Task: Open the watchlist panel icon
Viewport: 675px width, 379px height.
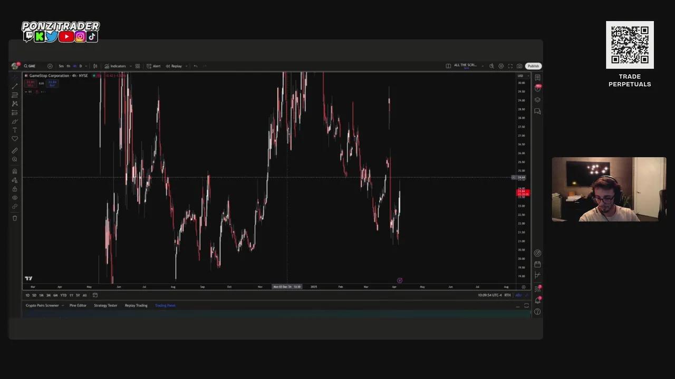Action: [x=537, y=77]
